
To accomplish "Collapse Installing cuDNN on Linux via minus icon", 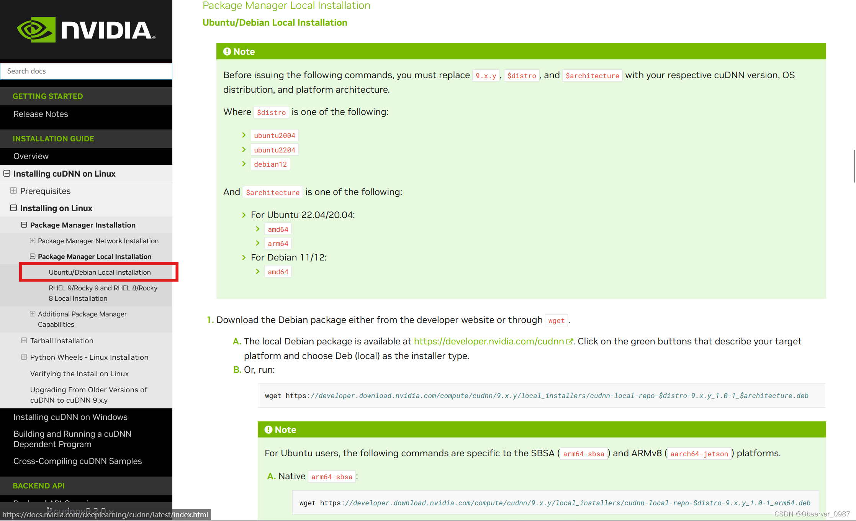I will [7, 173].
